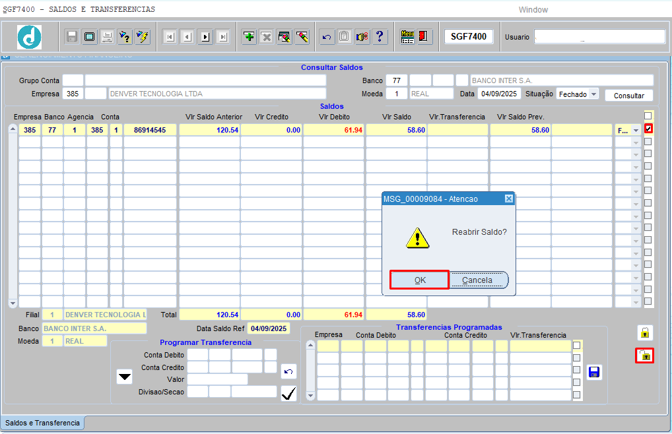The width and height of the screenshot is (672, 434).
Task: Open the Situação dropdown showing Fechado
Action: click(x=593, y=94)
